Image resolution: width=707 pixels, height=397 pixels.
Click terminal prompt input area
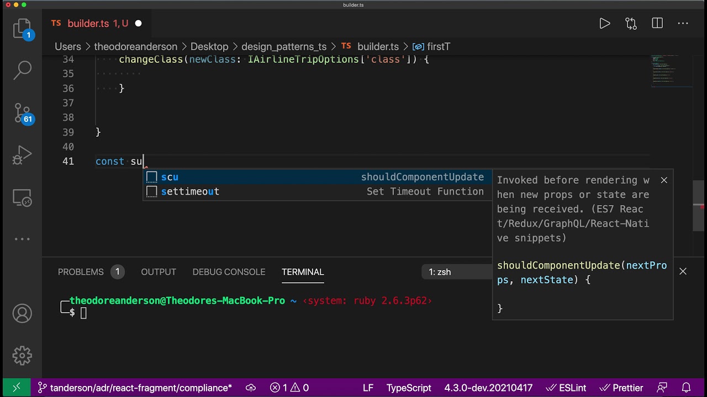coord(83,313)
